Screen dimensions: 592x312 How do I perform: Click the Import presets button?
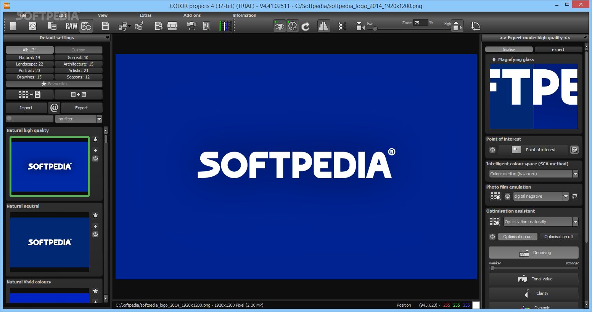26,108
